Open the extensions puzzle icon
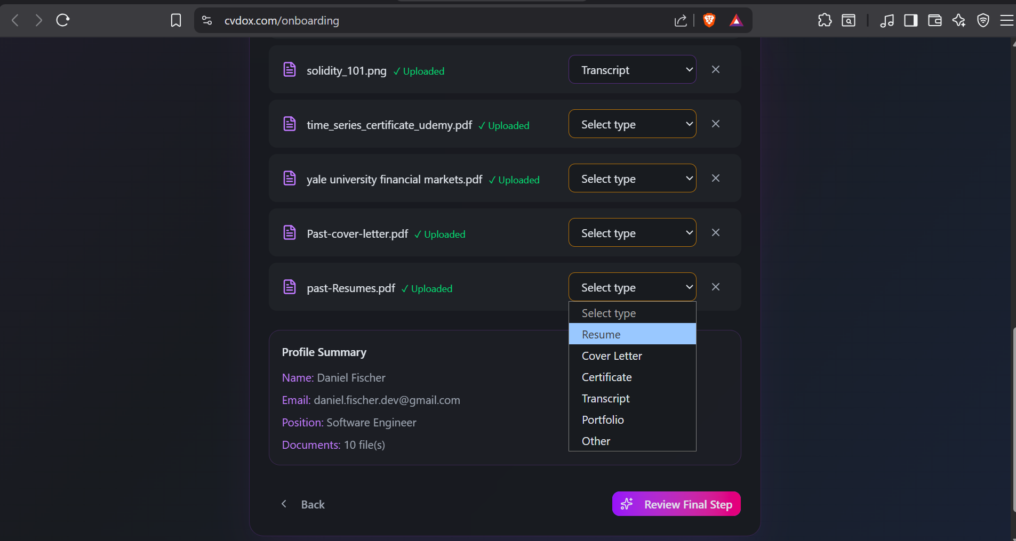The width and height of the screenshot is (1016, 541). pyautogui.click(x=825, y=20)
